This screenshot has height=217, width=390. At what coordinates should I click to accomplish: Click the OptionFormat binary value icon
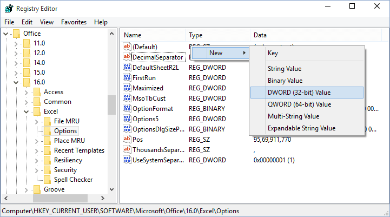[x=127, y=108]
